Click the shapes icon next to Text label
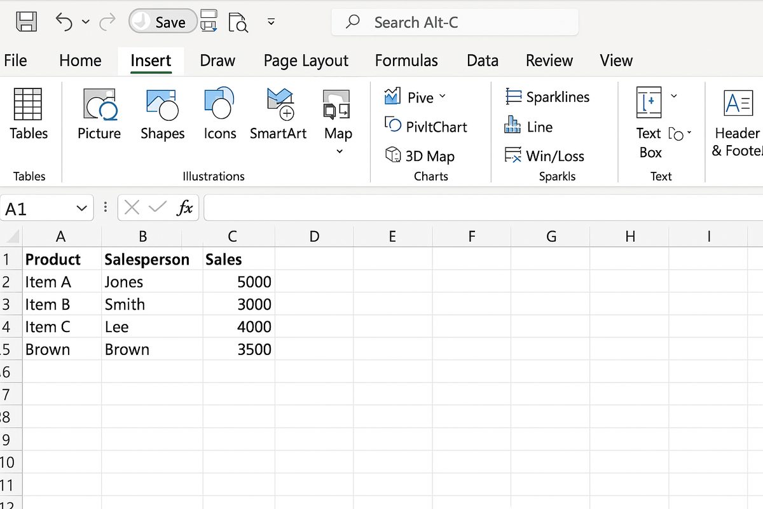This screenshot has height=509, width=763. tap(677, 134)
